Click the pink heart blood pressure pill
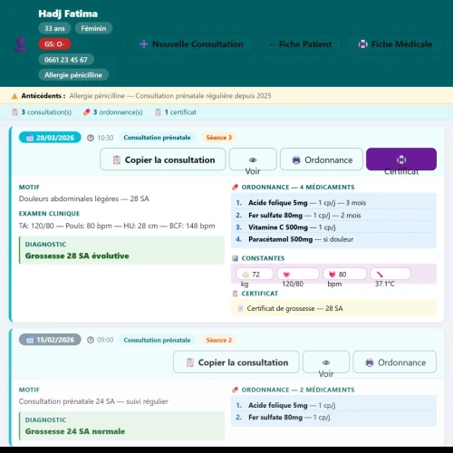 click(298, 275)
